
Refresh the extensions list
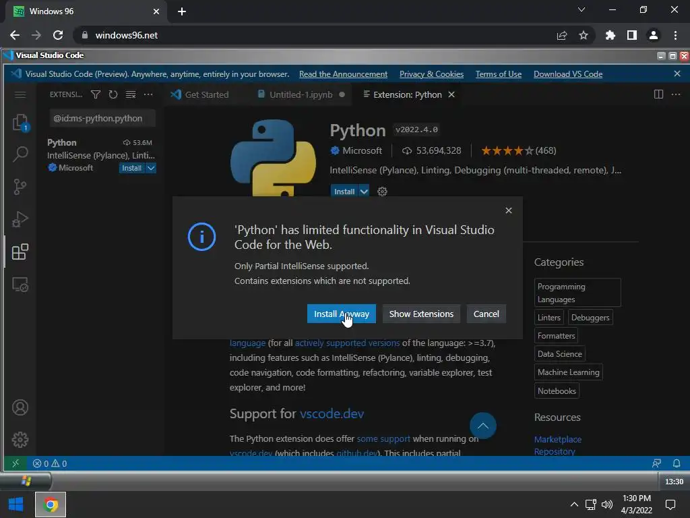tap(113, 94)
